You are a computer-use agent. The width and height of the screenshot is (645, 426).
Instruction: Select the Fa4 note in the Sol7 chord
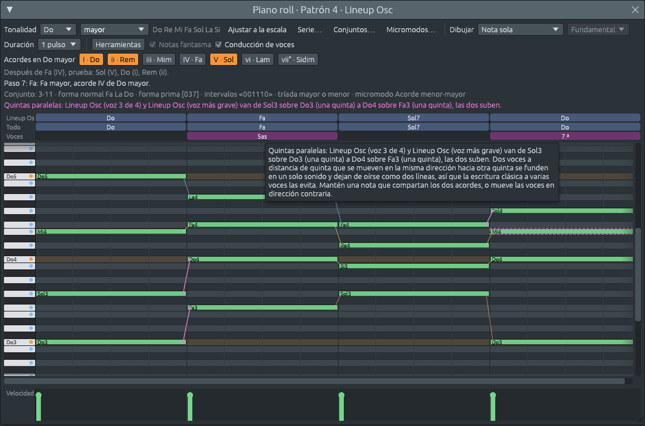coord(413,225)
